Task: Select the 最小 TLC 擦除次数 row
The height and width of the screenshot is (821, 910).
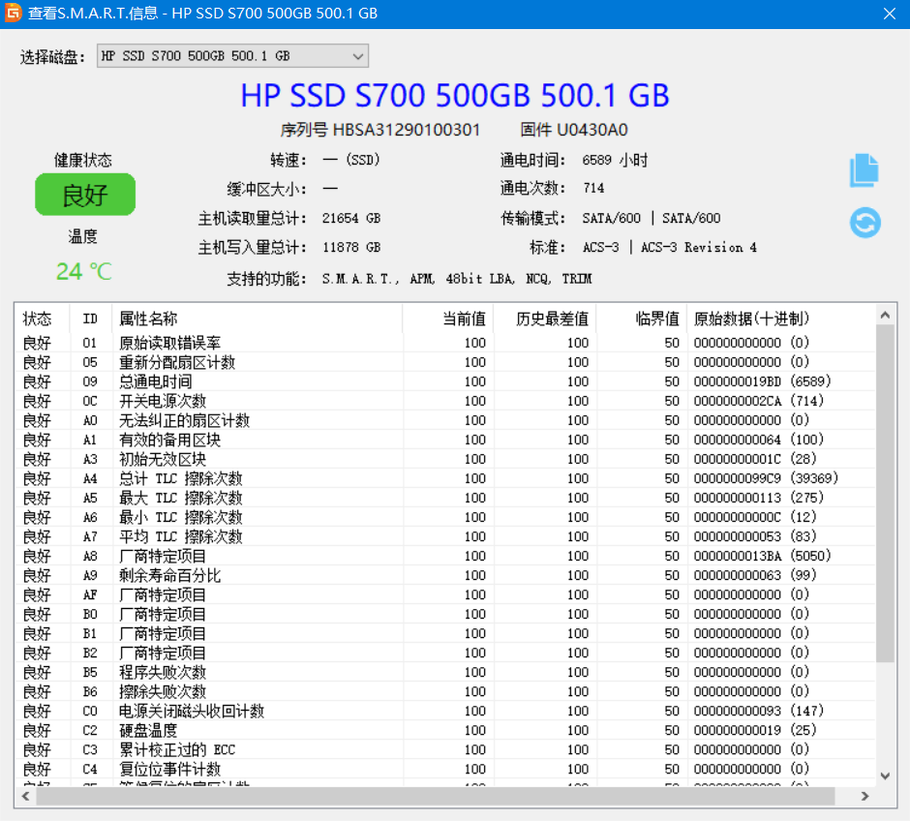Action: point(445,517)
